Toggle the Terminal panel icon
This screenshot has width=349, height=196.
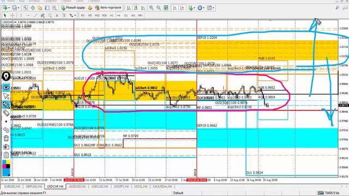(x=47, y=8)
